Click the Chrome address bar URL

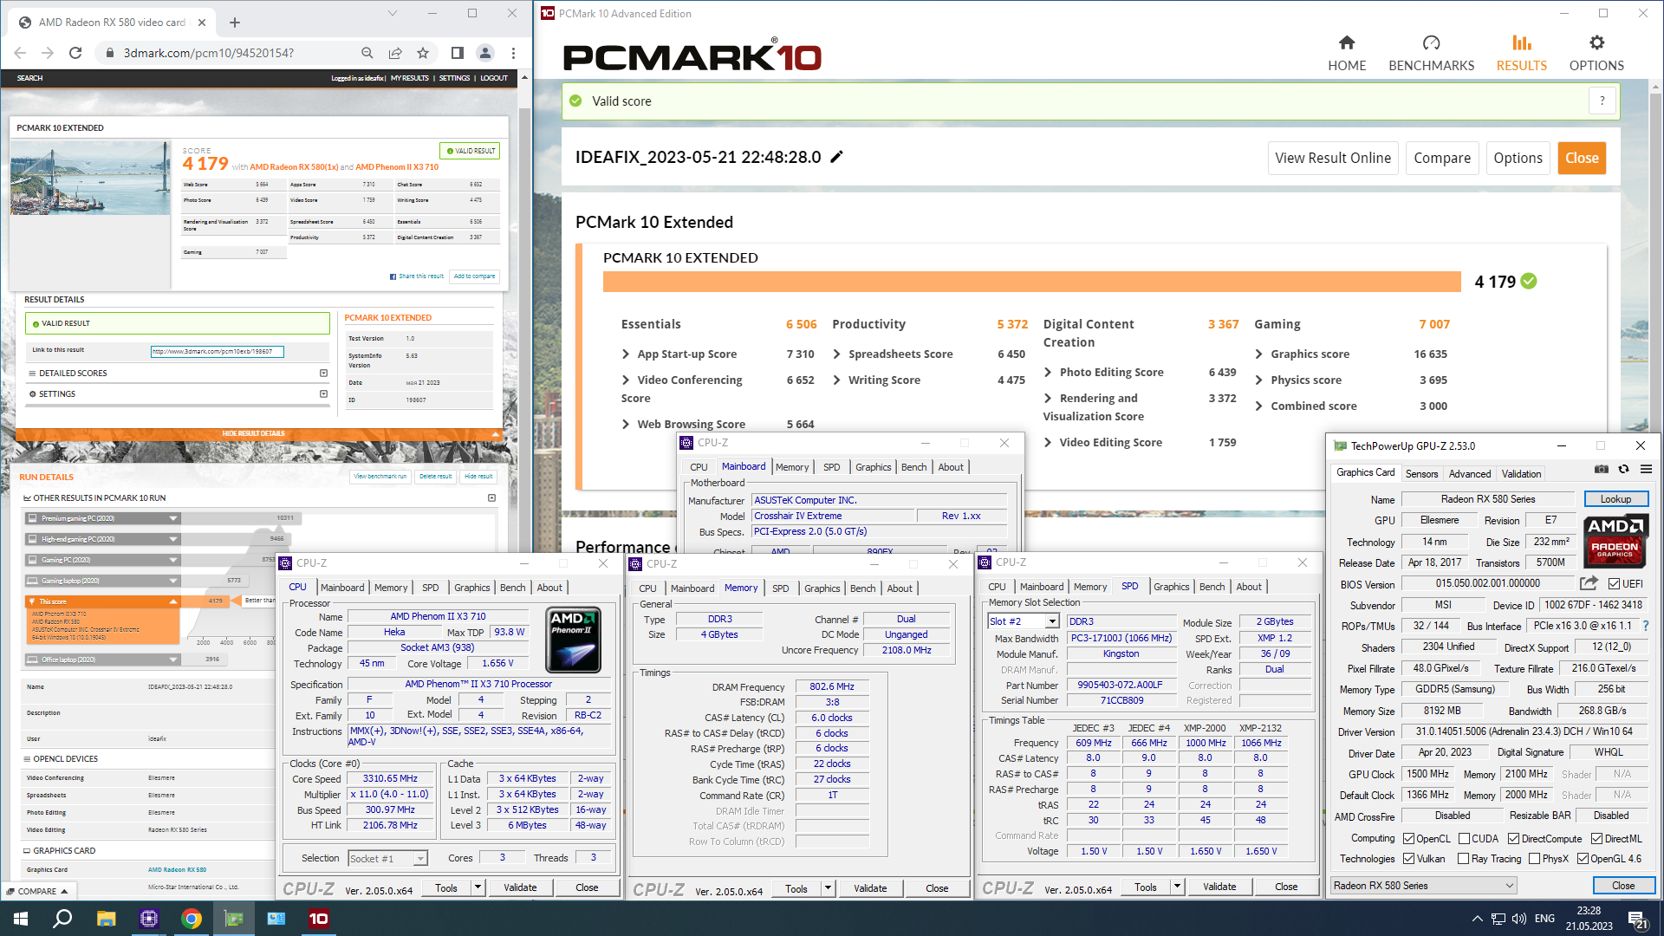point(209,53)
